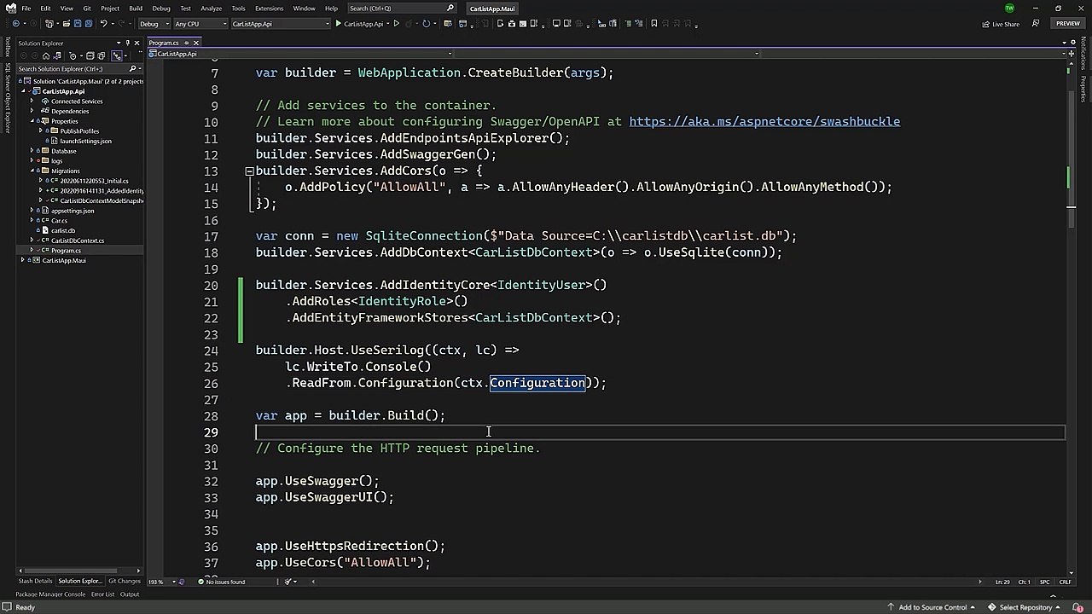
Task: Click the Hot Reload restart icon
Action: click(x=426, y=24)
